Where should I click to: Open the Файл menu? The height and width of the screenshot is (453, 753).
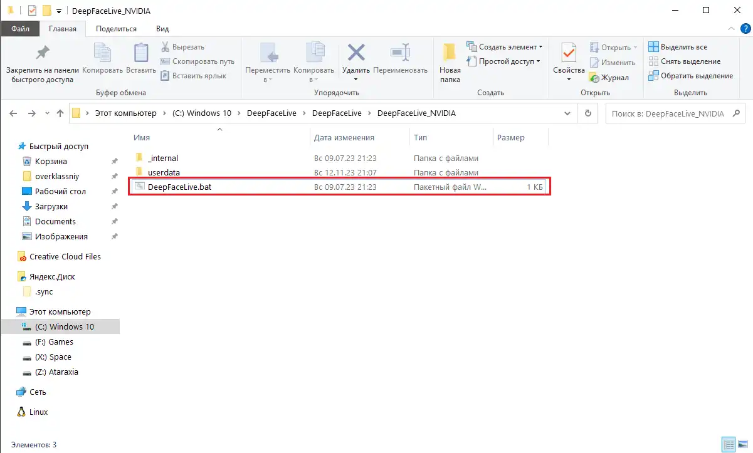[20, 29]
